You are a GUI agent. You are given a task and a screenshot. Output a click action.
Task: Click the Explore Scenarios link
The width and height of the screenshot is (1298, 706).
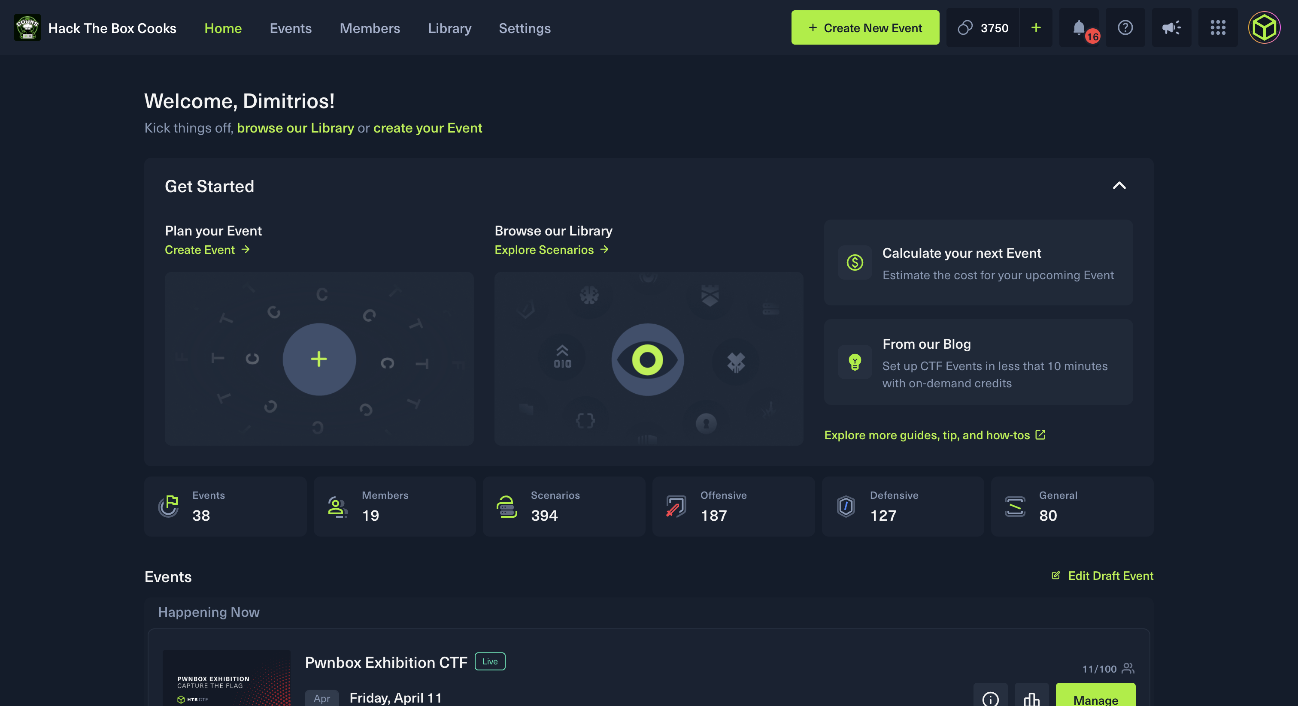[552, 249]
